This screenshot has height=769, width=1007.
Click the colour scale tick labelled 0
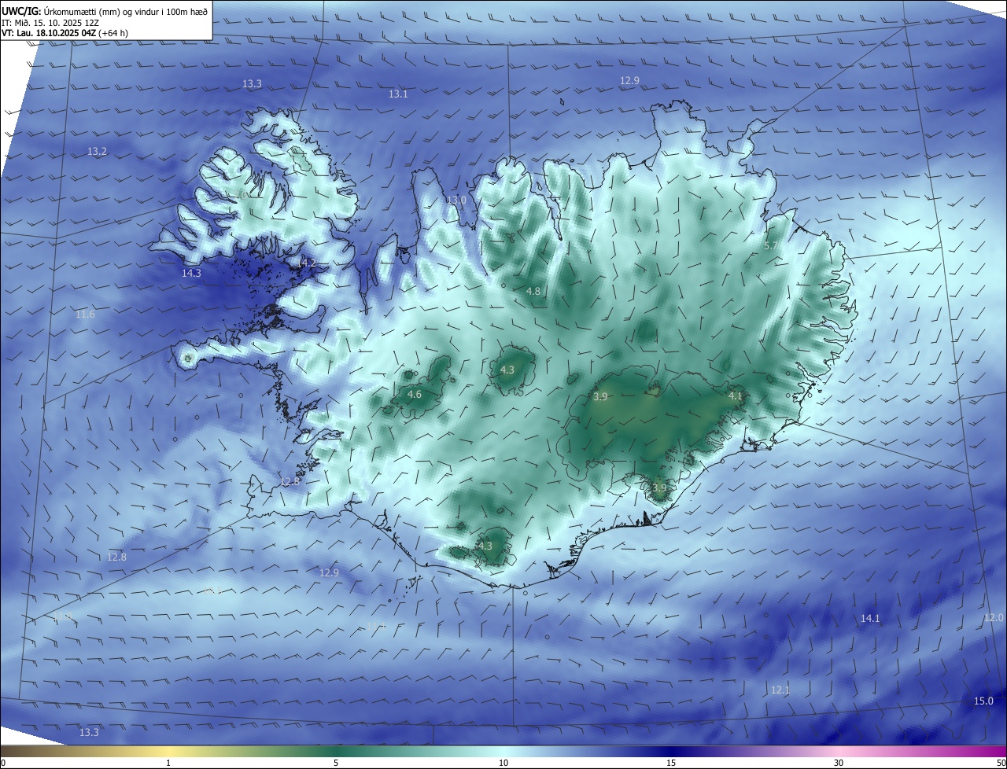tap(2, 763)
